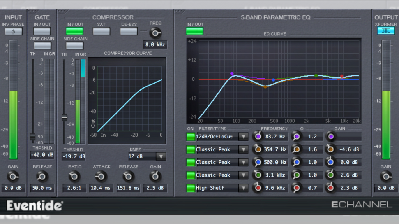Toggle the Gate In/Out button

click(x=42, y=31)
